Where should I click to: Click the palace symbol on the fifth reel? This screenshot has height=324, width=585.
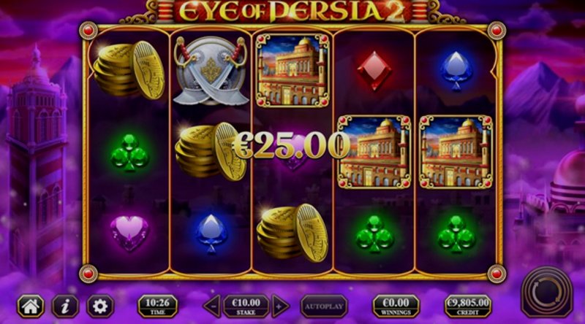[x=456, y=152]
